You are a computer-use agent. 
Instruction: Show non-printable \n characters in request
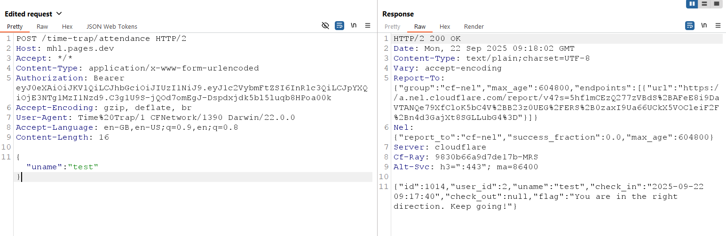pyautogui.click(x=354, y=25)
